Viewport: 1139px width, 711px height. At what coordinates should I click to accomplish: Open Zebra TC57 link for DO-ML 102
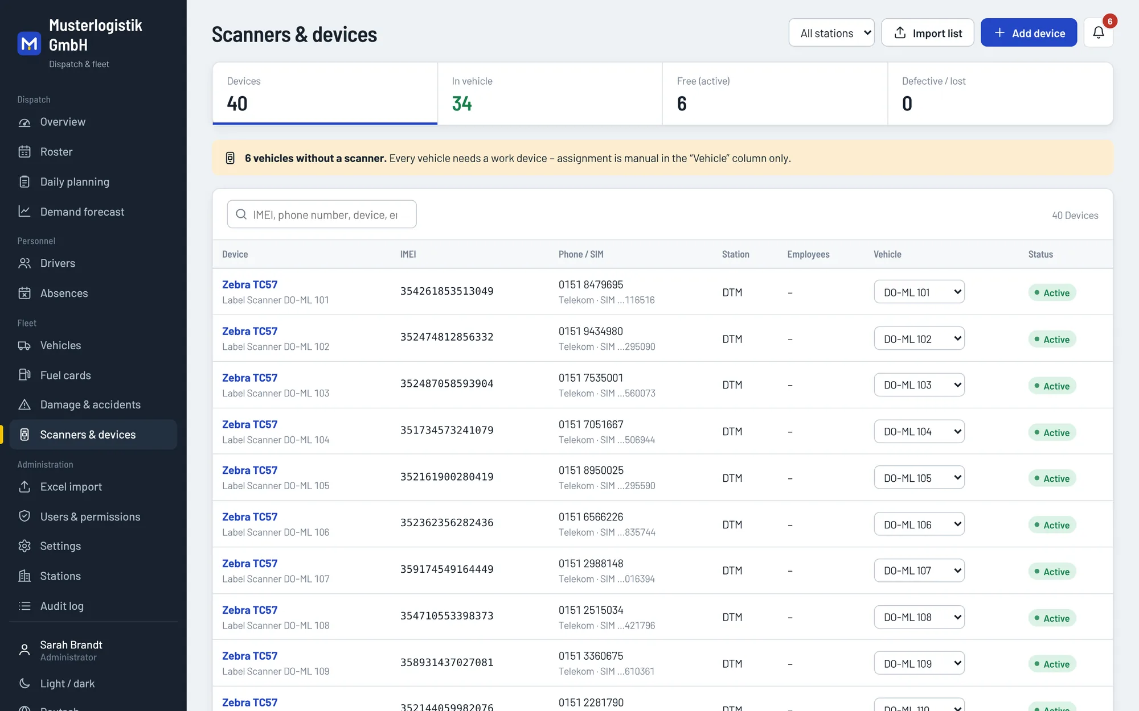coord(249,331)
